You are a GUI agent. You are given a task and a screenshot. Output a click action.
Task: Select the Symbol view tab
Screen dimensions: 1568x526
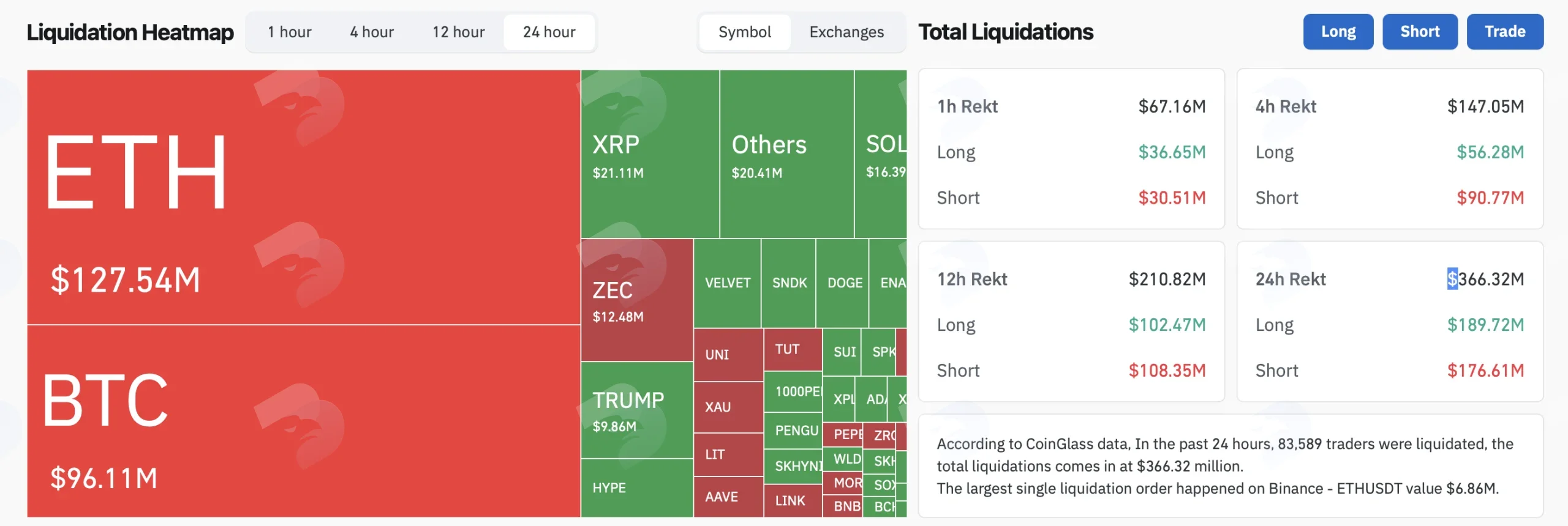coord(745,32)
